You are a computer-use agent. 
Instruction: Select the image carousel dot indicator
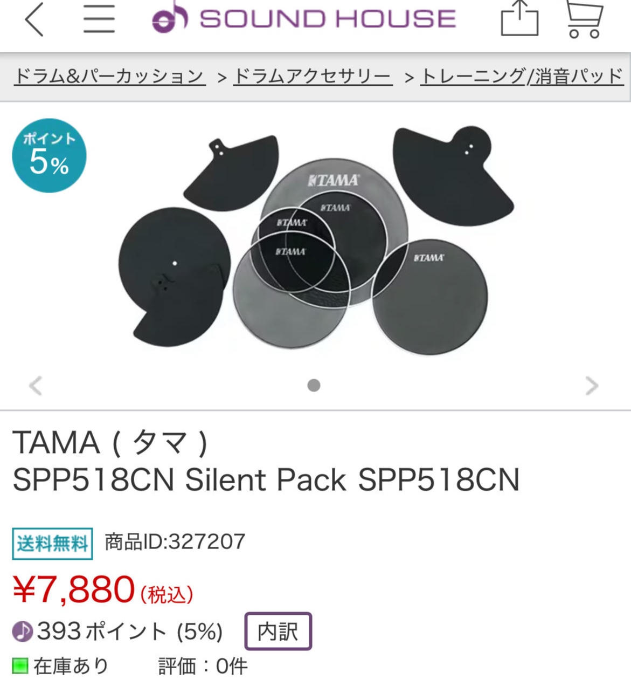pos(314,385)
